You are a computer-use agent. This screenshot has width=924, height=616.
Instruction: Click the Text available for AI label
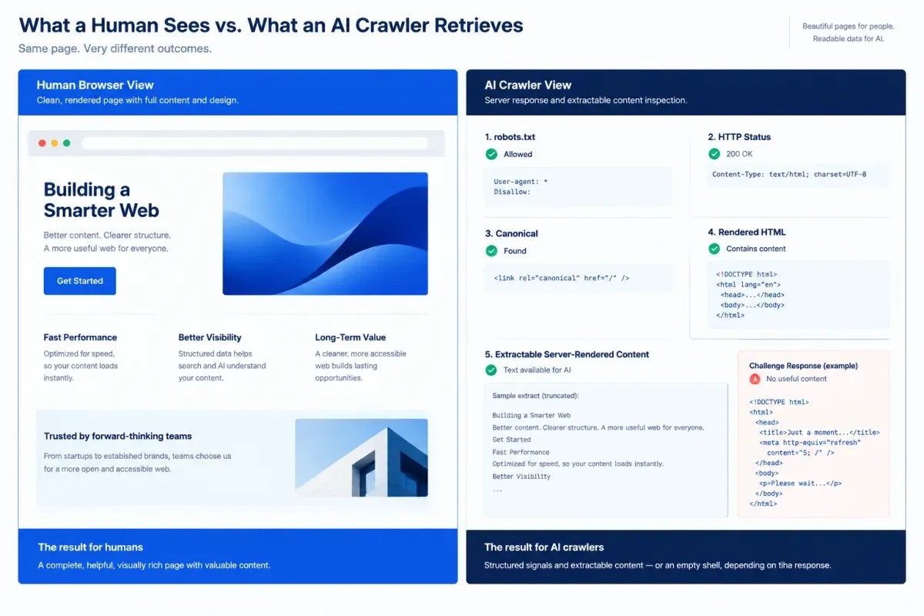(x=537, y=370)
